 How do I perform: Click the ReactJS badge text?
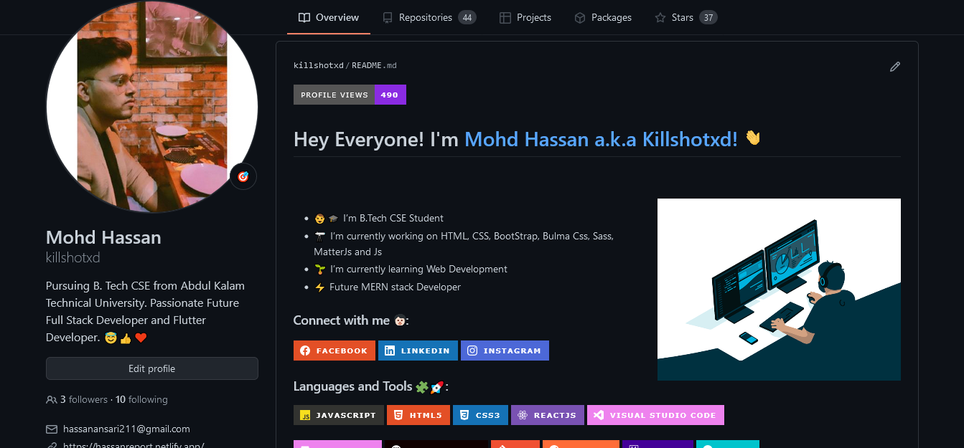coord(555,415)
